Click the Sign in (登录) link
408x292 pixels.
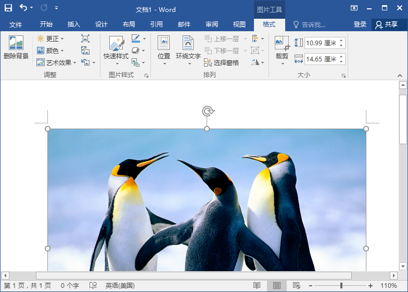360,24
